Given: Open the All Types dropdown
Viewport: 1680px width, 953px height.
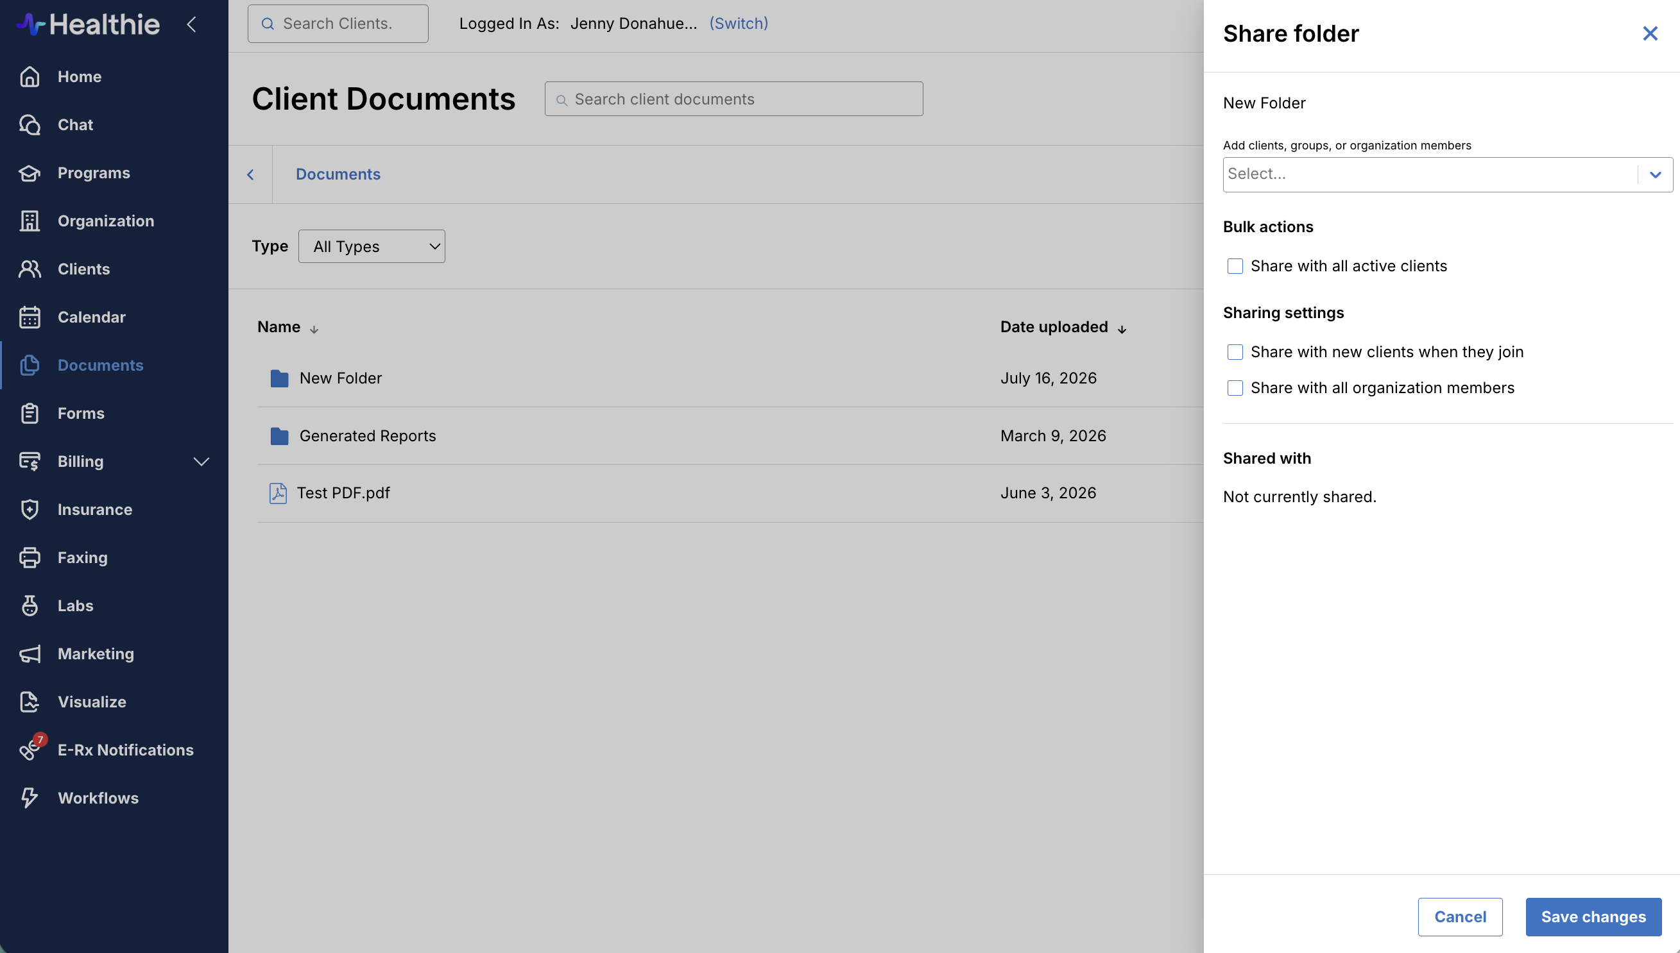Looking at the screenshot, I should coord(371,246).
